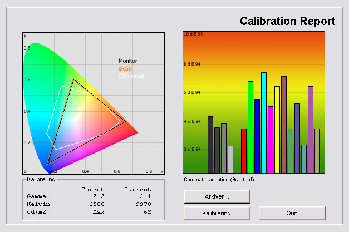Click the Current Gamma value 2.1
349x232 pixels.
click(146, 196)
